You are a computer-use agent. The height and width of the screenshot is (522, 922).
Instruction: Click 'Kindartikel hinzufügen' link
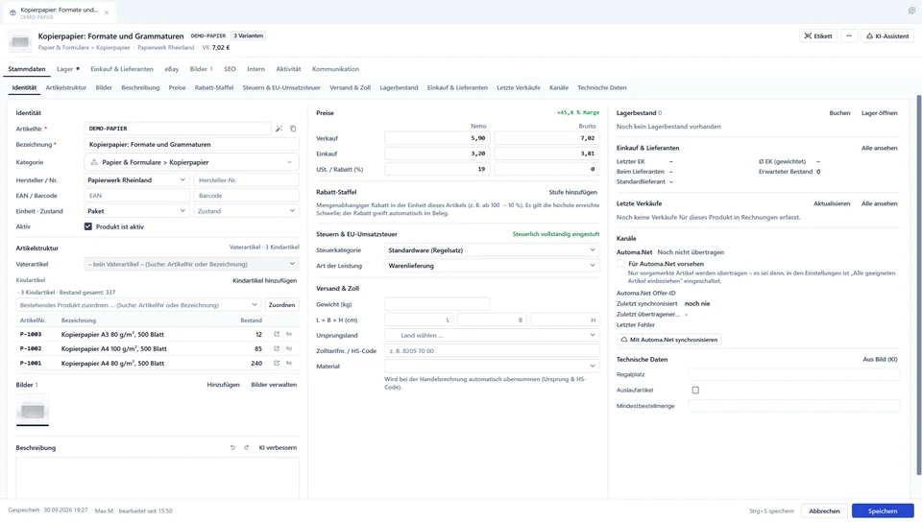pos(265,280)
